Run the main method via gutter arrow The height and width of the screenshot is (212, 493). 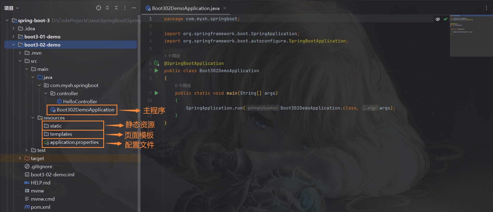point(156,93)
